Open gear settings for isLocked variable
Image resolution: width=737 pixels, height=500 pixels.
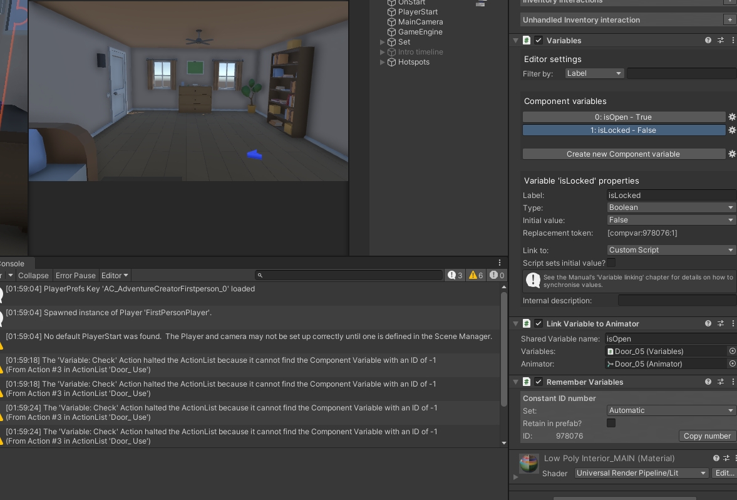(x=732, y=130)
